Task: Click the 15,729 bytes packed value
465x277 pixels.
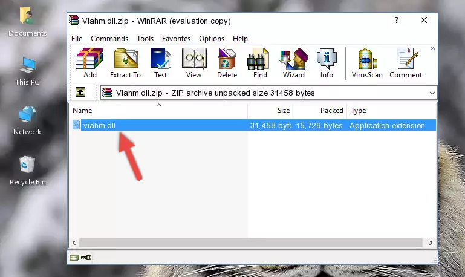Action: 319,125
